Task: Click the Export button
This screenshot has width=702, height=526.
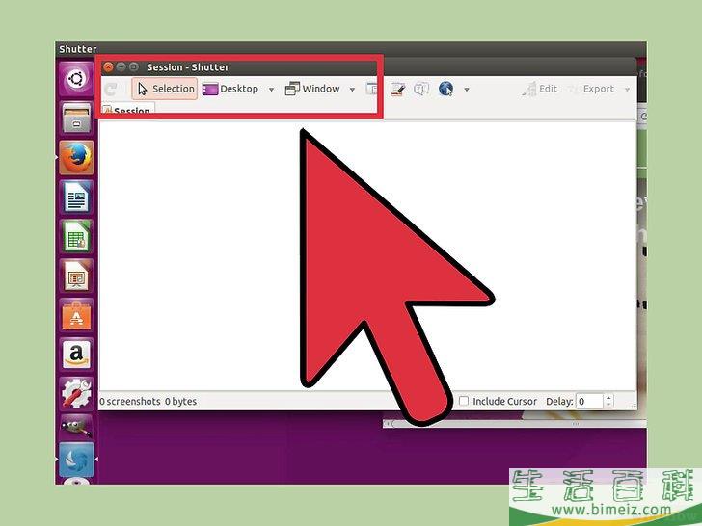Action: point(591,89)
